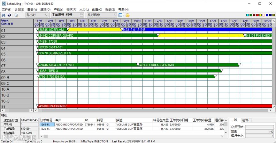Viewport: 276px width, 143px height.
Task: Open the 报表(Z) menu
Action: point(110,10)
